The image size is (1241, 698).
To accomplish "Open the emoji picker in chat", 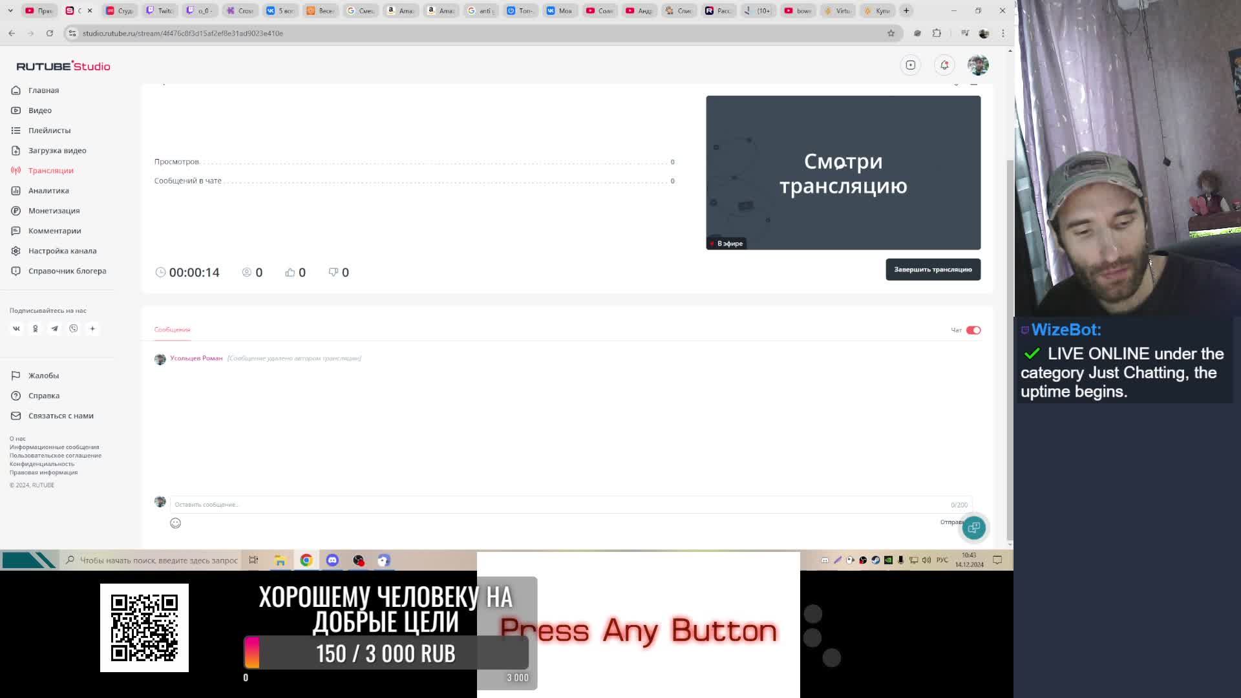I will pos(175,523).
